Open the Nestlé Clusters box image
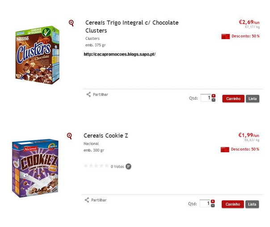270x227 pixels. tap(37, 56)
